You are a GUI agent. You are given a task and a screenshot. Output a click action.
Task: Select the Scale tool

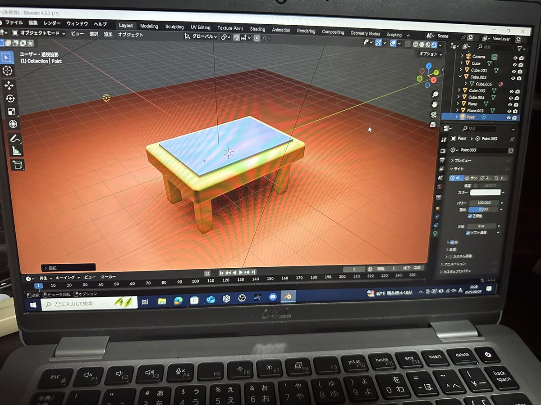tap(12, 111)
